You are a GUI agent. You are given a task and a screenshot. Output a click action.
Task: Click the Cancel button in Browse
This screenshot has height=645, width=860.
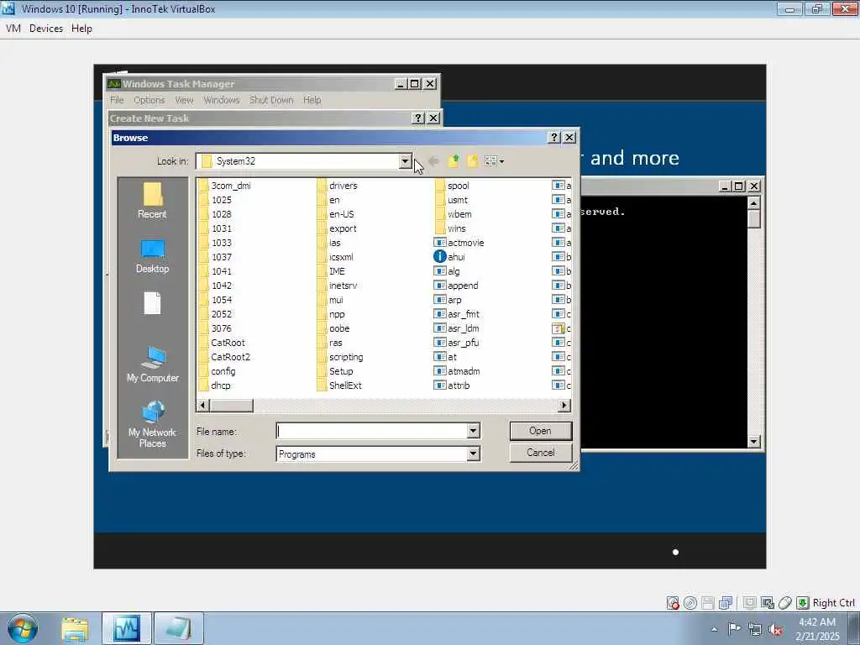pyautogui.click(x=540, y=453)
